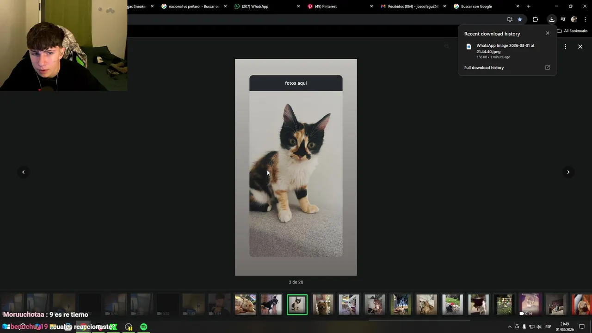Open Chrome's three-dot main menu
The width and height of the screenshot is (592, 333).
pos(585,19)
